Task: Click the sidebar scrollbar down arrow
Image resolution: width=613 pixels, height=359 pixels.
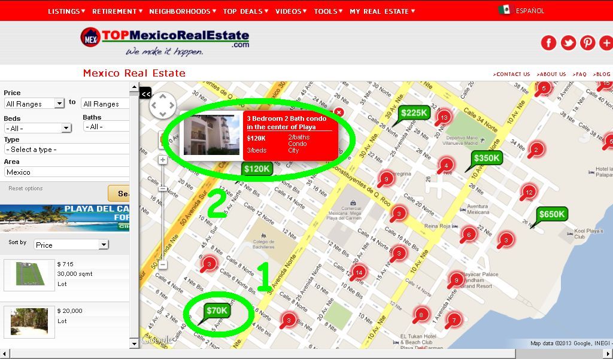Action: (134, 344)
